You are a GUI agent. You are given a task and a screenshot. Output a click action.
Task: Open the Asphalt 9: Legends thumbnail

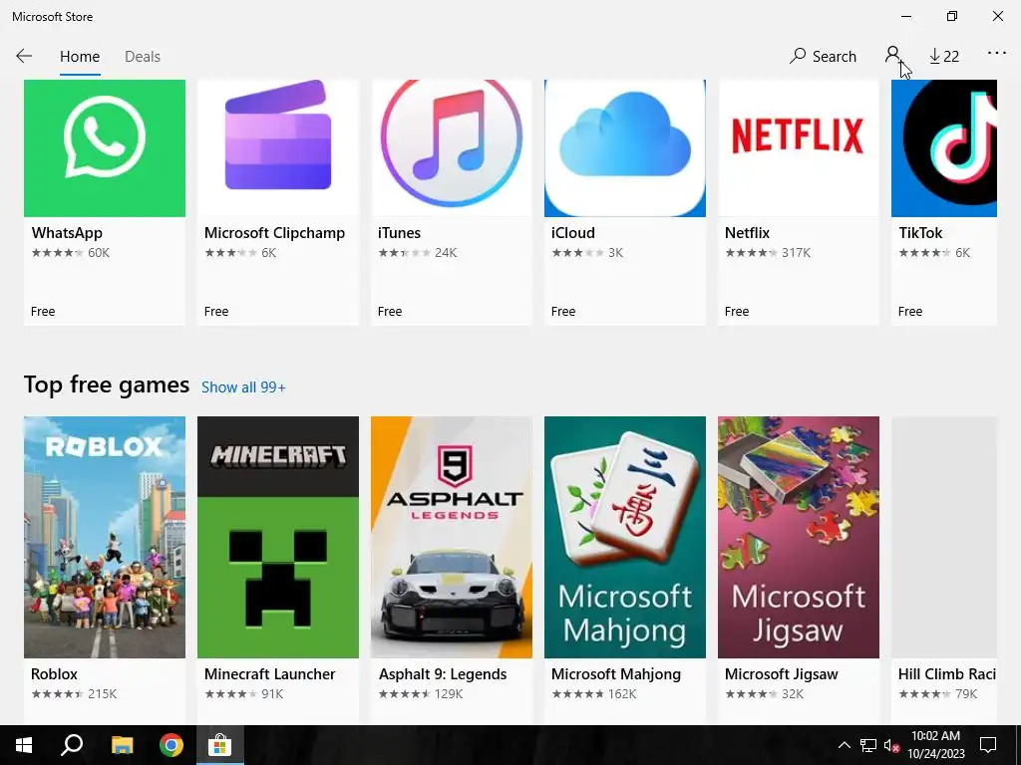[x=452, y=537]
